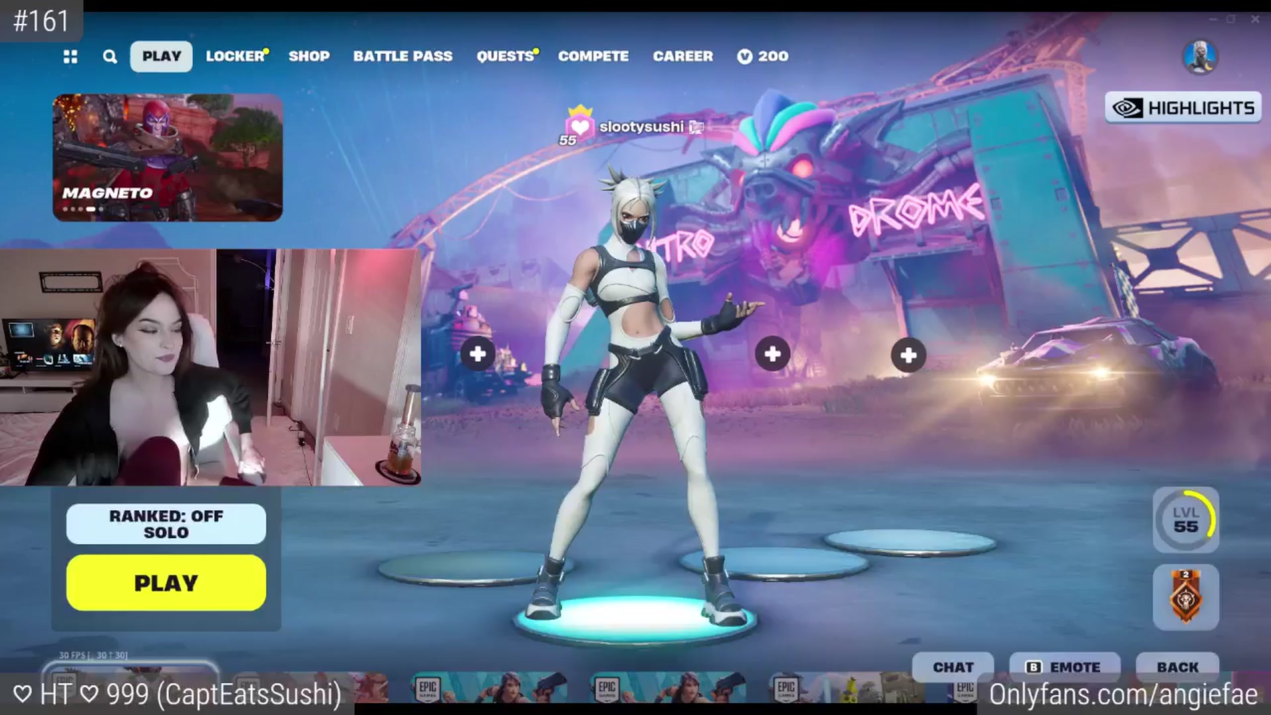This screenshot has width=1271, height=715.
Task: Open the Career tab
Action: point(683,56)
